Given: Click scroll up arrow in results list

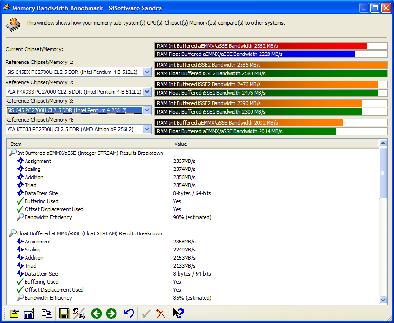Looking at the screenshot, I should click(x=383, y=144).
